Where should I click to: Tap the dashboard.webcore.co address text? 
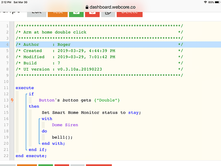(112, 7)
